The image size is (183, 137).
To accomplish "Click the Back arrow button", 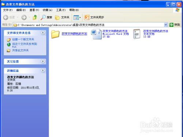I will 5,18.
